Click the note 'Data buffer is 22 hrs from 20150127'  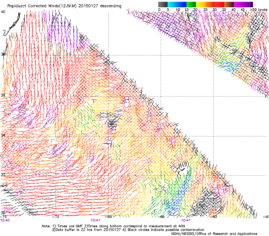click(x=88, y=230)
